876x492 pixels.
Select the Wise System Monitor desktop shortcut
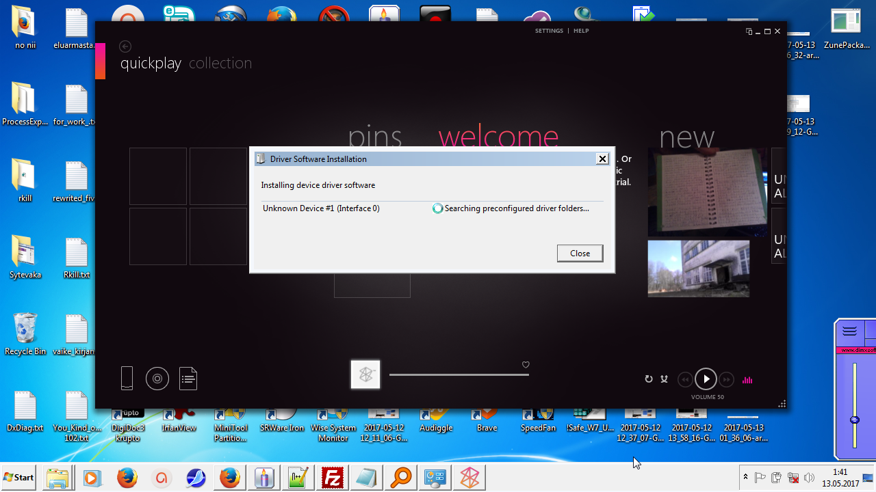click(x=333, y=424)
